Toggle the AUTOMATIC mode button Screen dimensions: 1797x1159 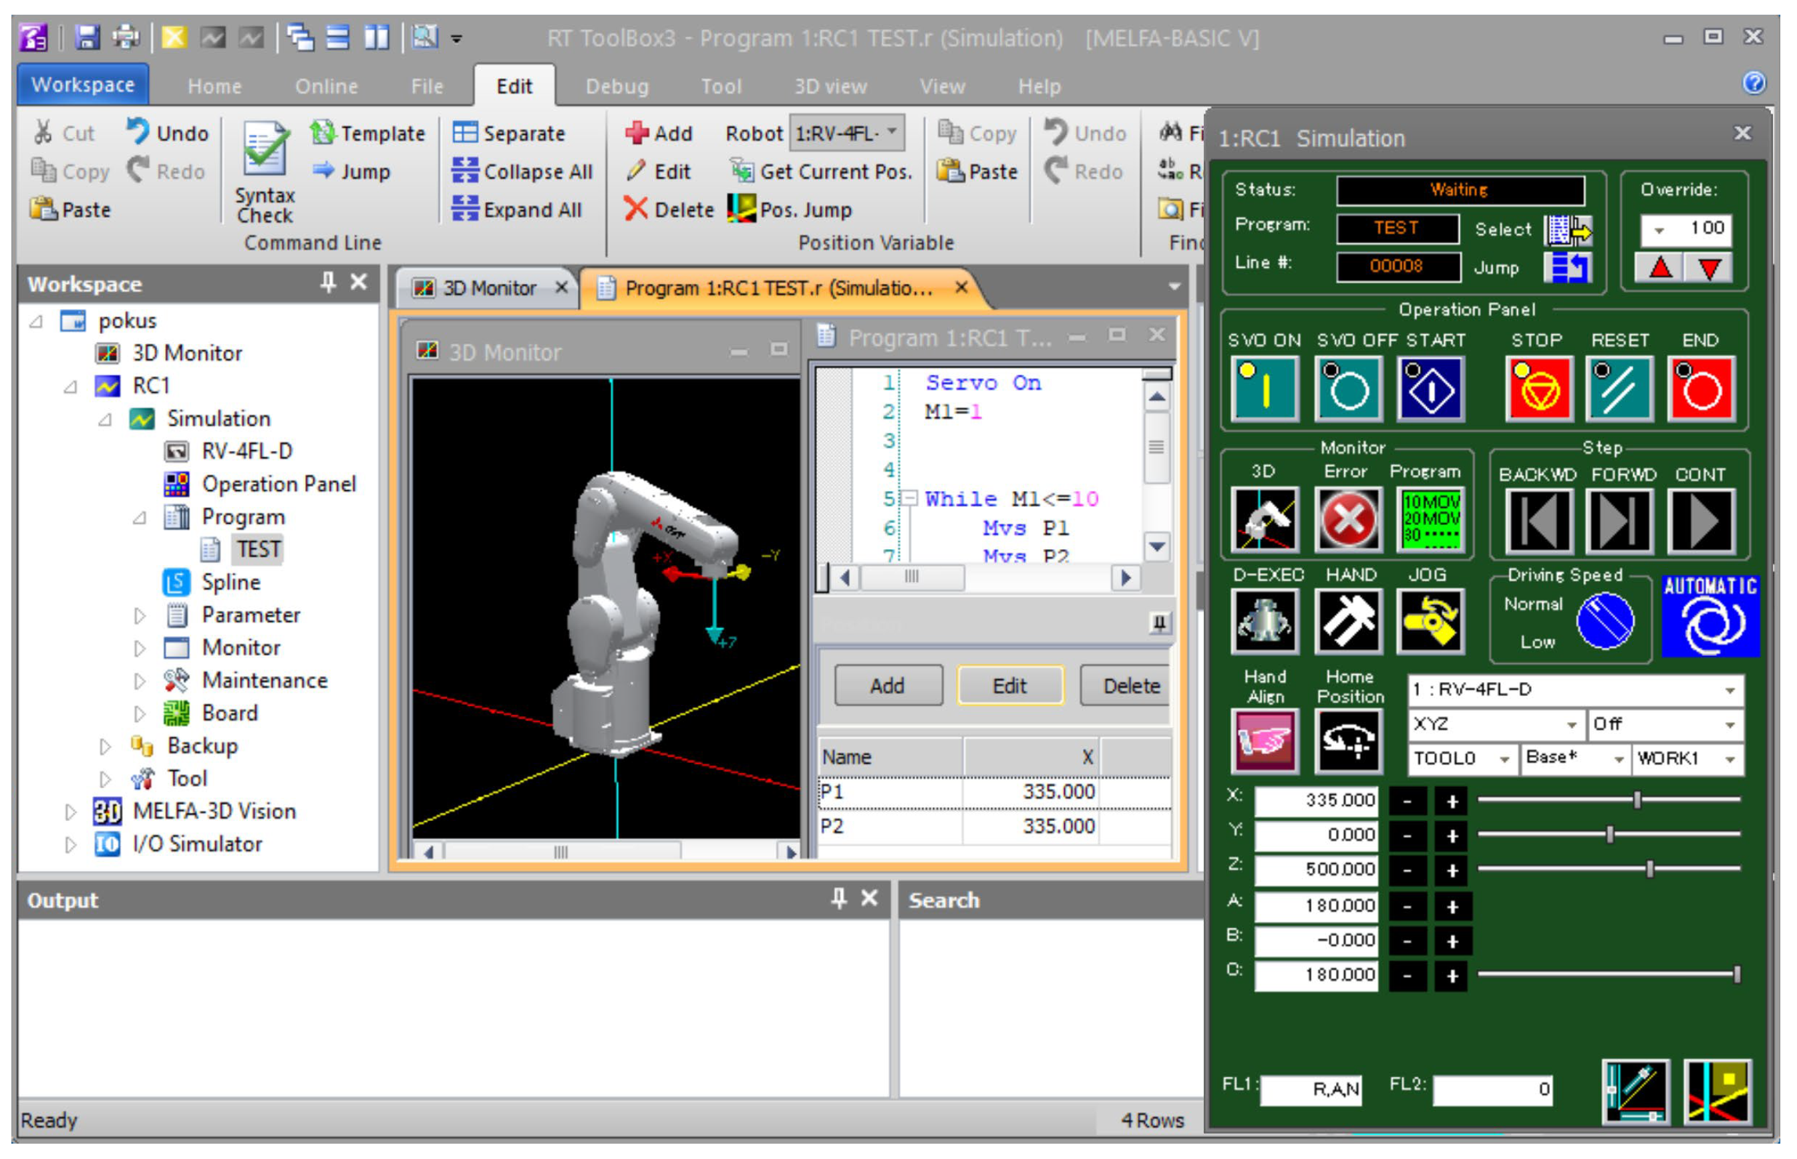point(1709,616)
